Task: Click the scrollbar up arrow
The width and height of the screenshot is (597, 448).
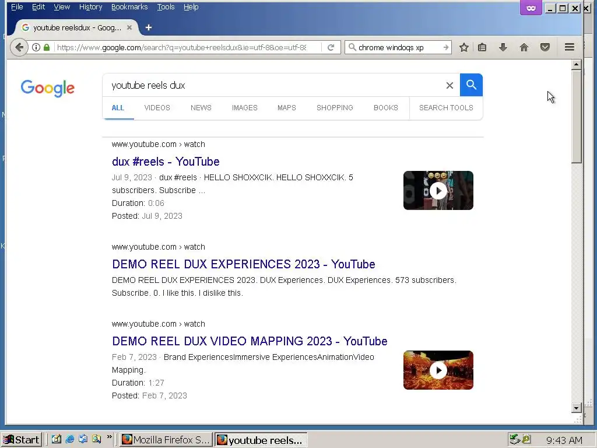Action: pos(576,65)
